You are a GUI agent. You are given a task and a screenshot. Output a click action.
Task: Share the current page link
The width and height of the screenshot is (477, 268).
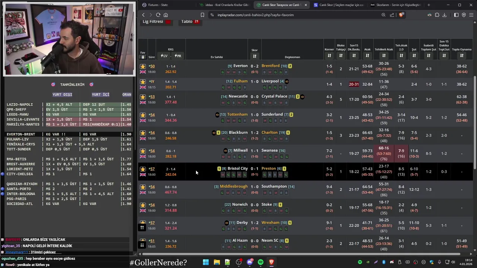tap(392, 15)
